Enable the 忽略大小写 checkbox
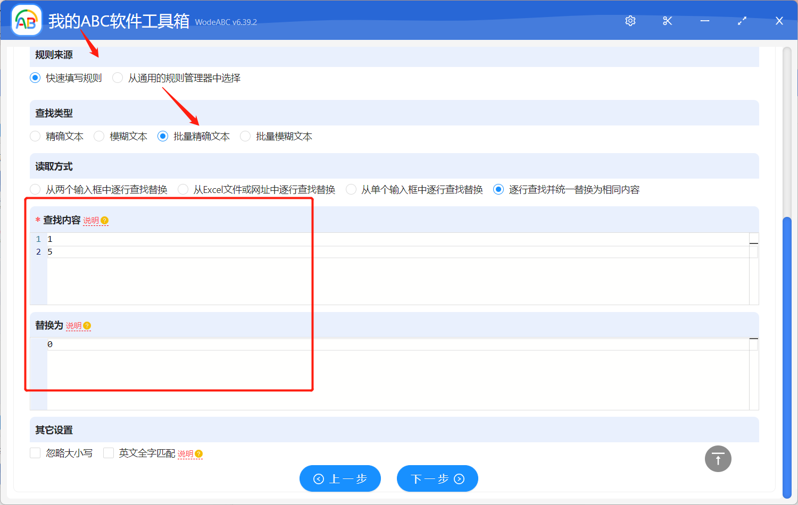The height and width of the screenshot is (505, 798). (x=35, y=453)
